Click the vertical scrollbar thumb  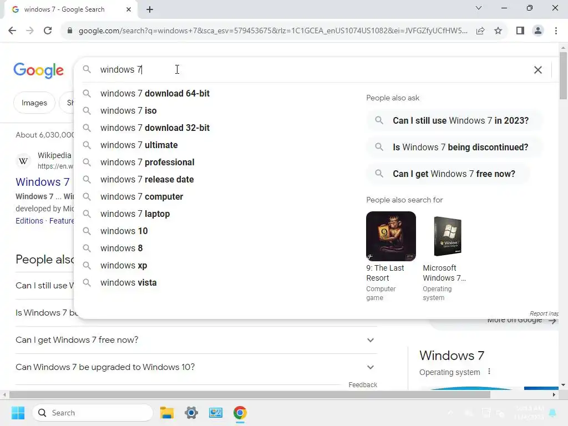(x=563, y=75)
